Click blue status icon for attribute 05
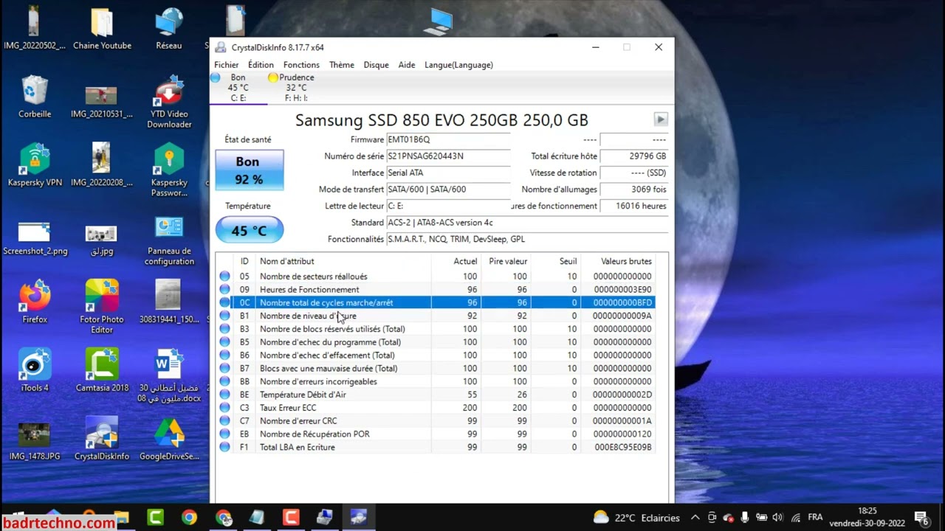Image resolution: width=945 pixels, height=531 pixels. tap(225, 277)
